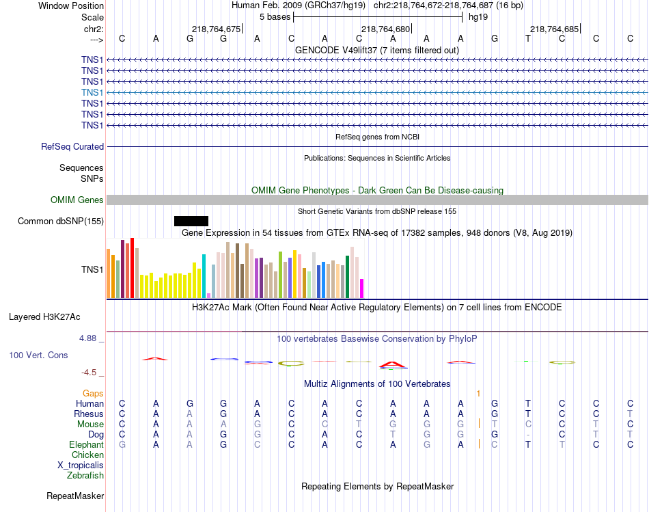Select the black dbSNP variant block
The width and height of the screenshot is (649, 512).
coord(191,221)
